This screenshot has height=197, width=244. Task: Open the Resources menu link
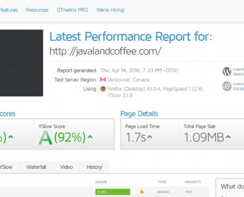[x=37, y=10]
